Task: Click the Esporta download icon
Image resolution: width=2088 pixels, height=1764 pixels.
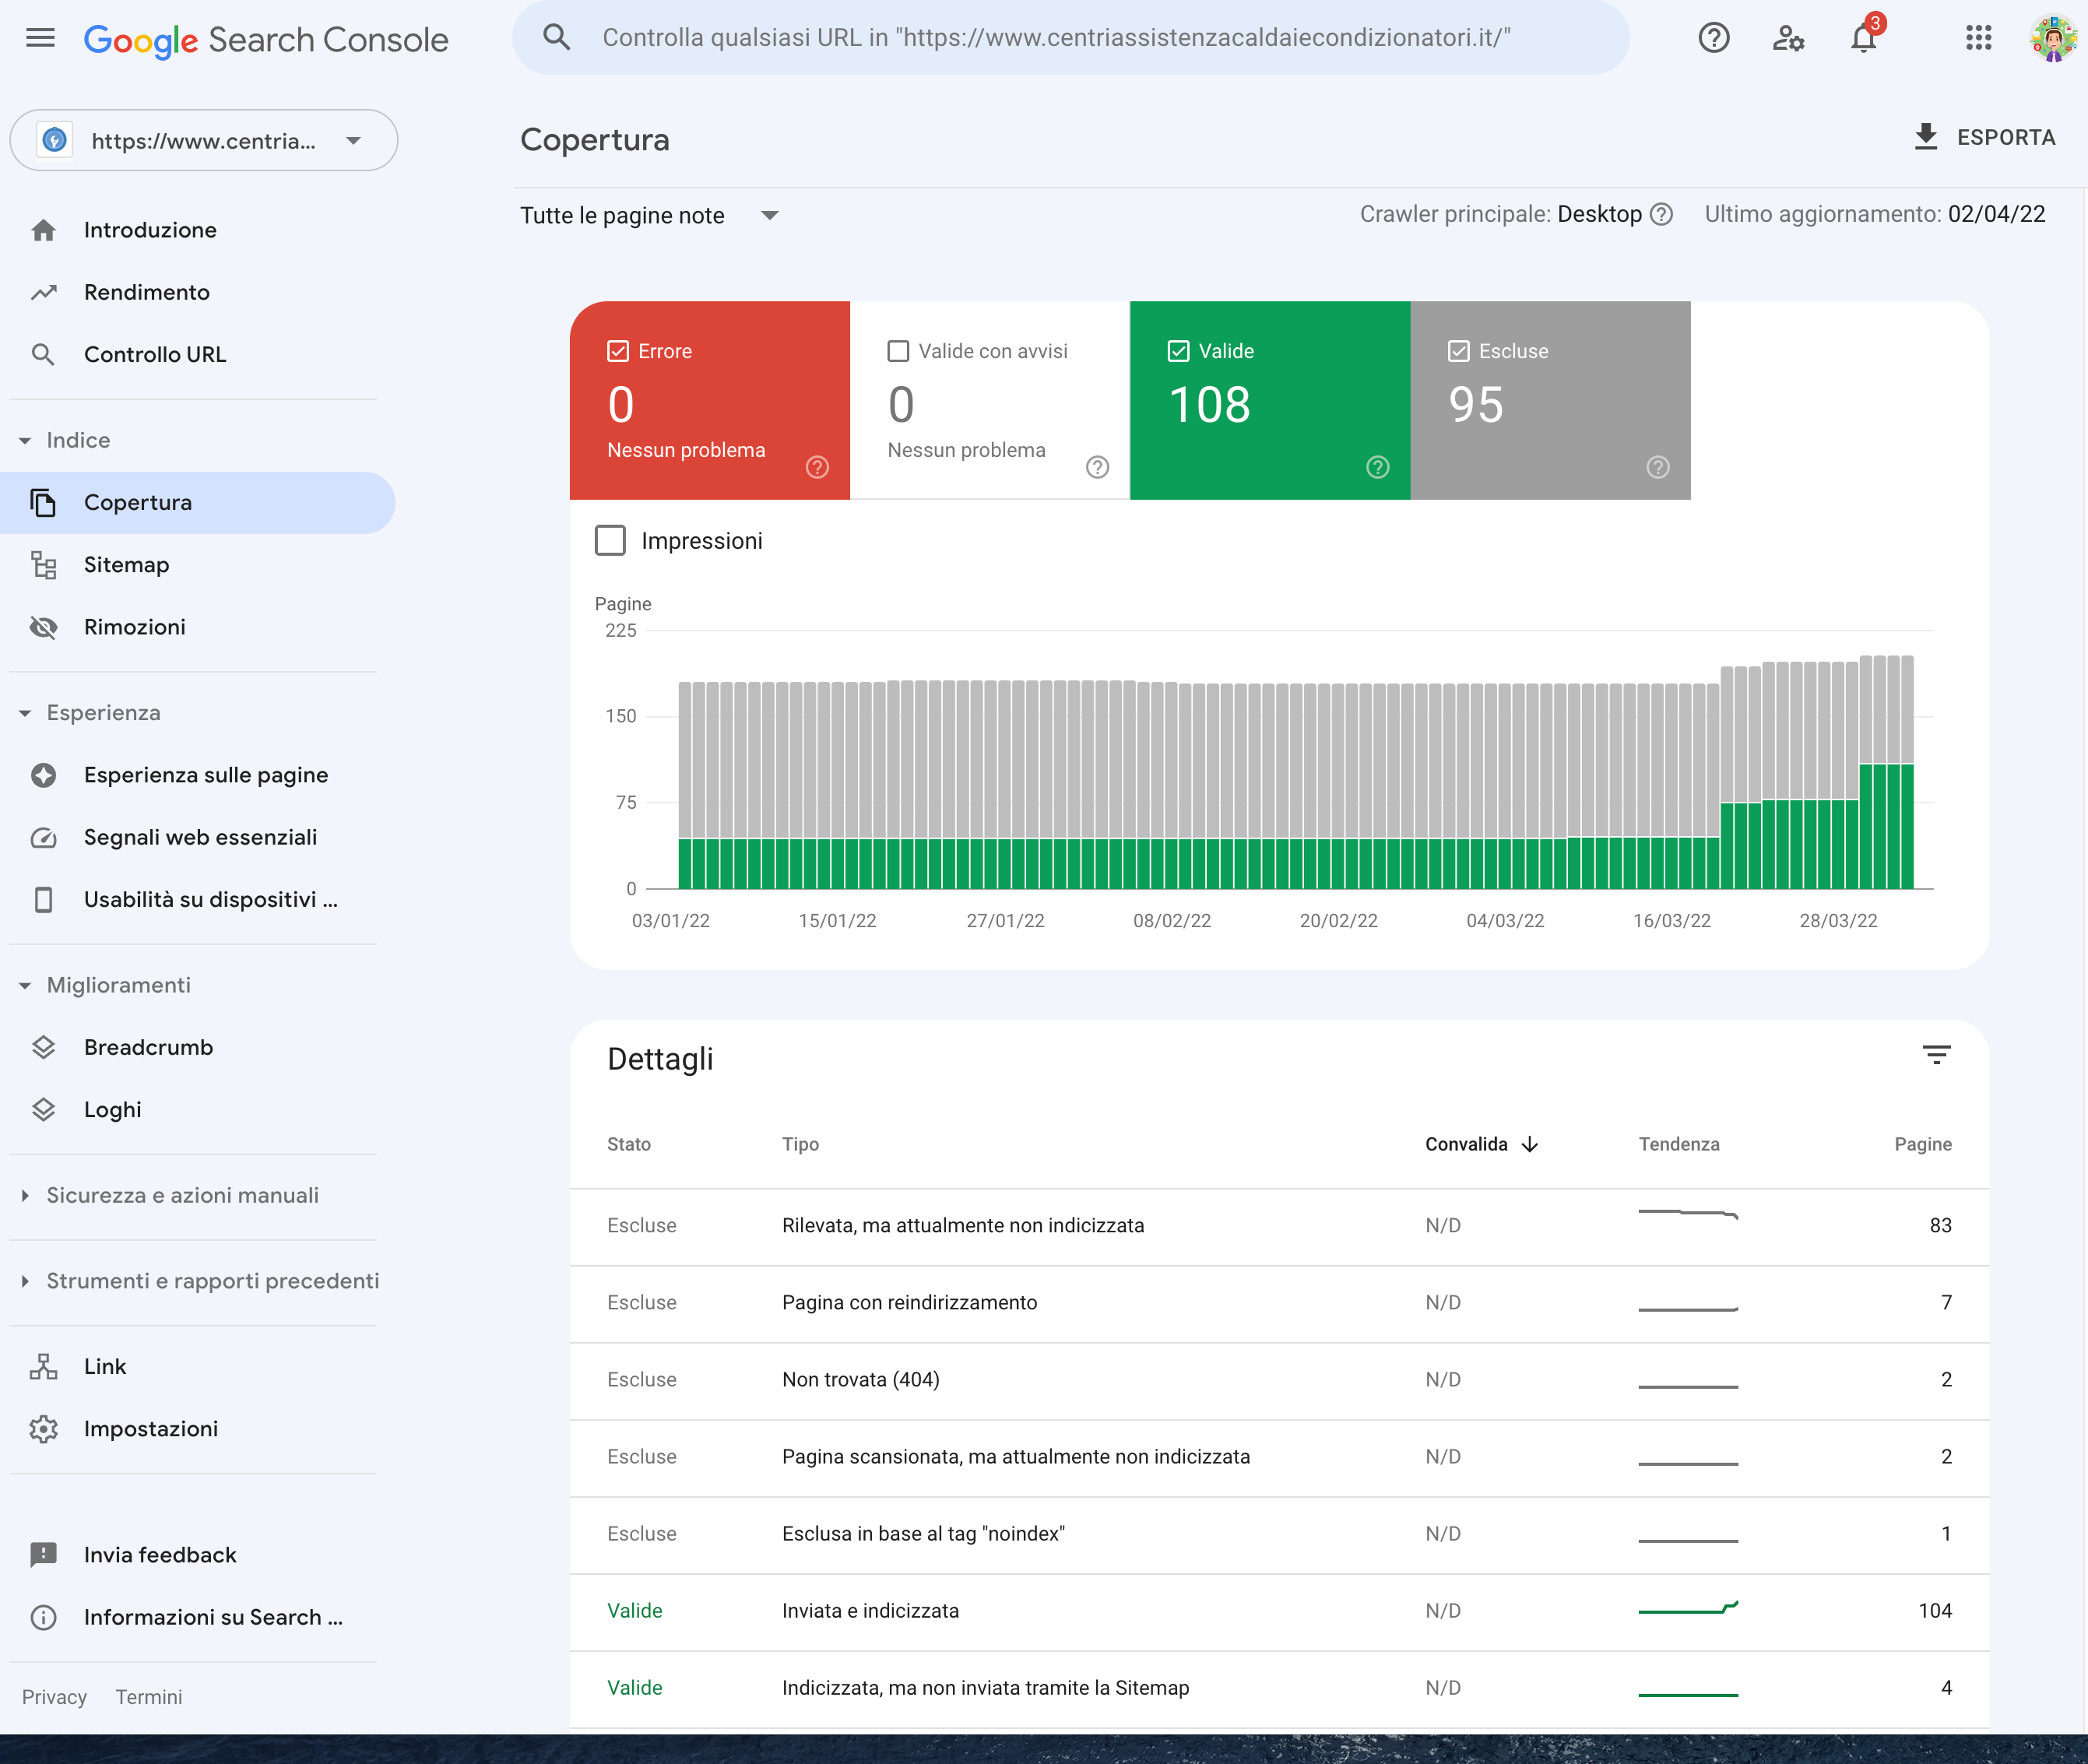Action: pos(1926,137)
